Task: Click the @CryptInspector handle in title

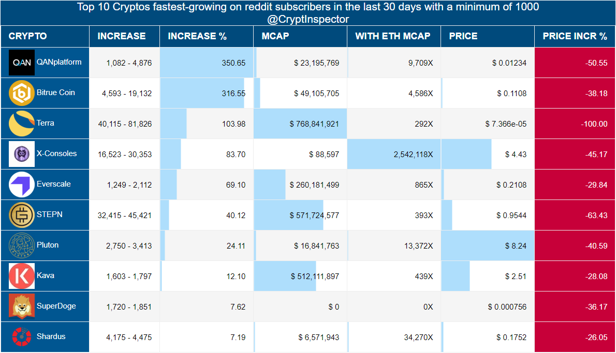Action: [x=308, y=19]
